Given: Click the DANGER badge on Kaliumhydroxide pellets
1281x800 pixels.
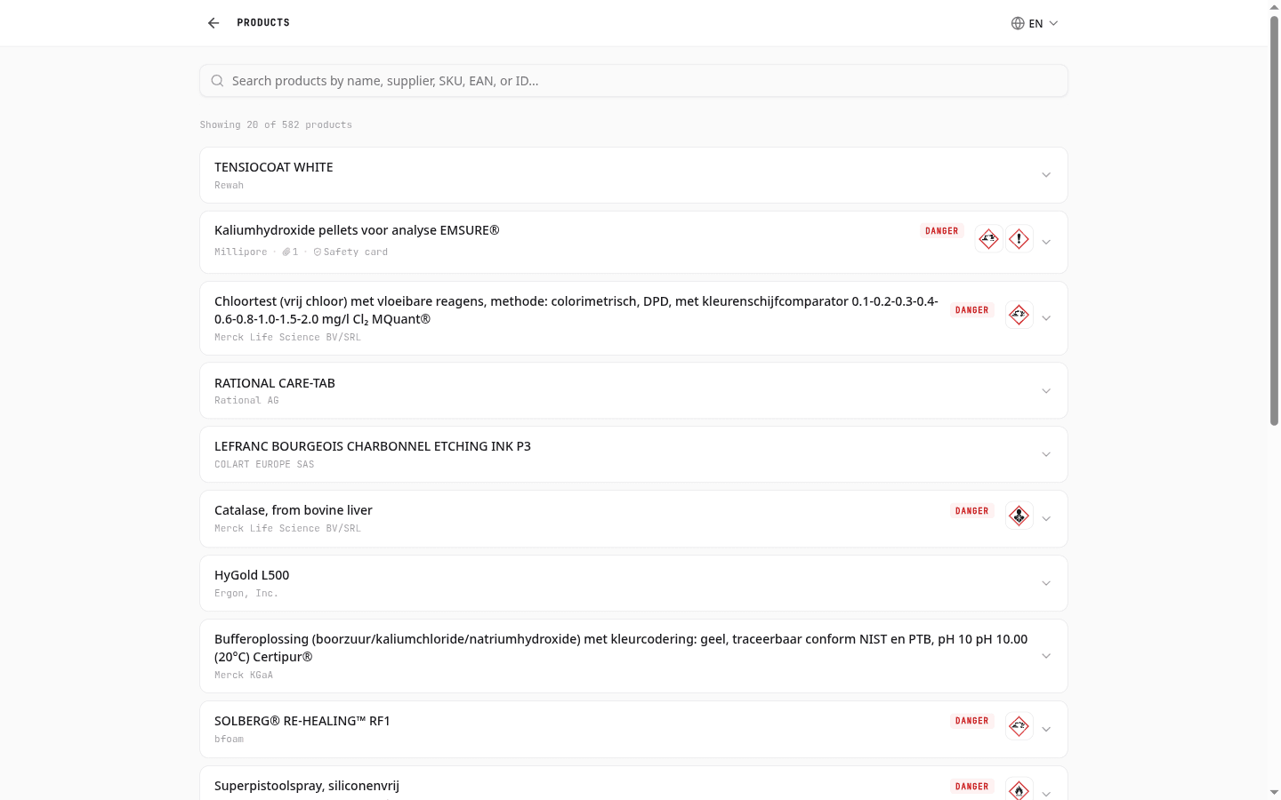Looking at the screenshot, I should 942,231.
